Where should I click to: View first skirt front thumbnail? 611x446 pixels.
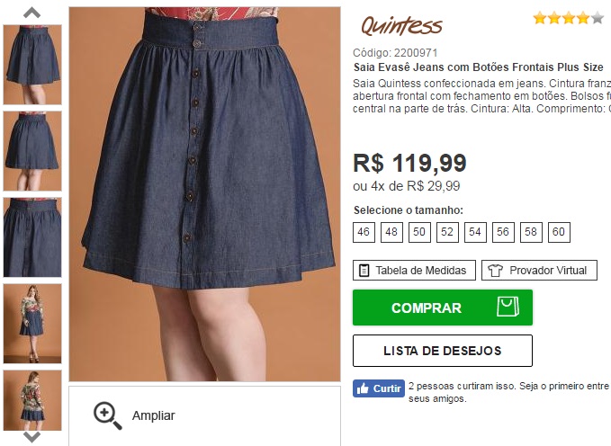click(32, 65)
